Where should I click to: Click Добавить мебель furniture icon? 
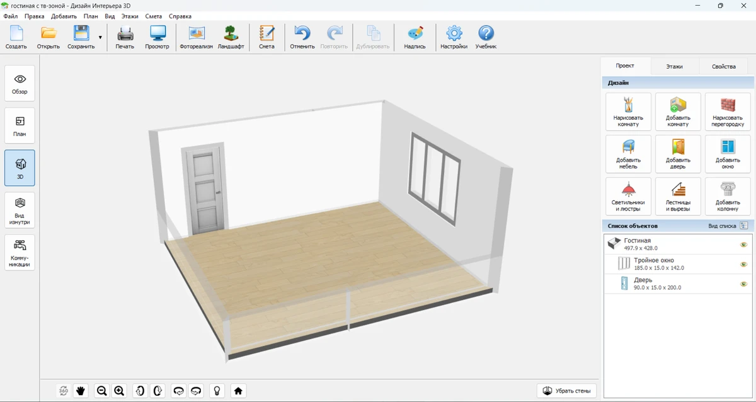pos(628,154)
